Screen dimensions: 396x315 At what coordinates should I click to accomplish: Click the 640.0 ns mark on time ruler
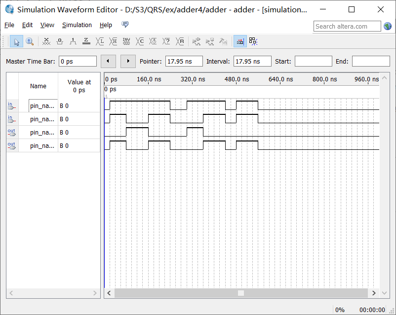[x=280, y=79]
